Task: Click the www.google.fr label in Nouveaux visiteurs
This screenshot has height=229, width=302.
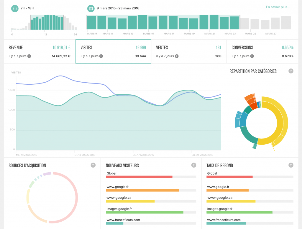Action: point(117,187)
